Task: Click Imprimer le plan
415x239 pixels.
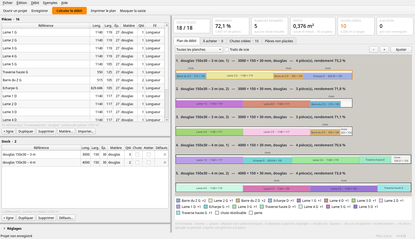Action: point(103,11)
